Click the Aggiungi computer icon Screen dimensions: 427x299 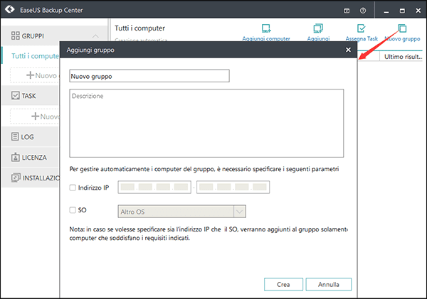266,28
